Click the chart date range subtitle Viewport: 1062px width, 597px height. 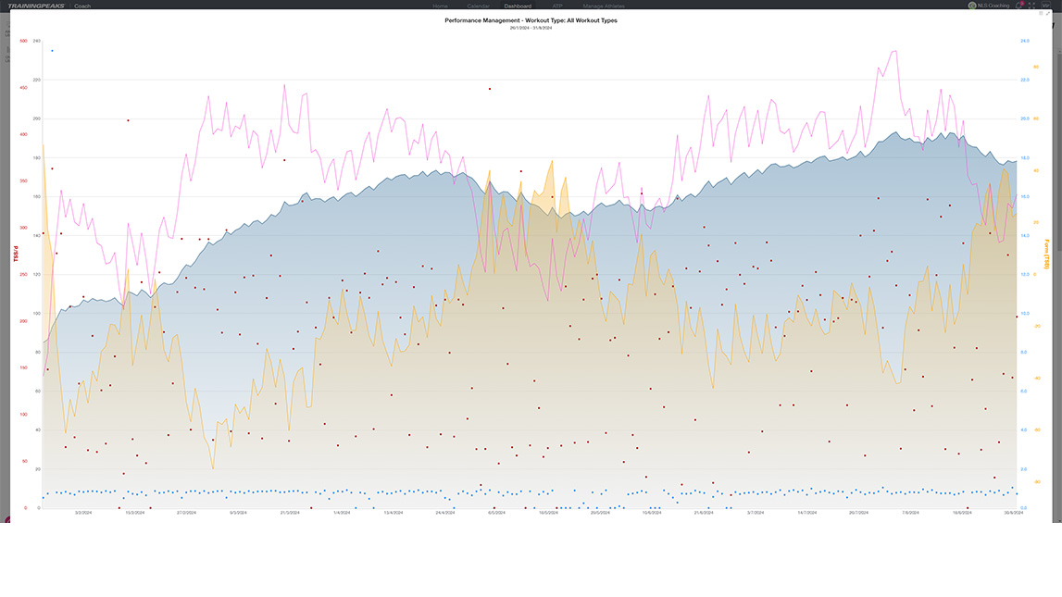point(531,28)
